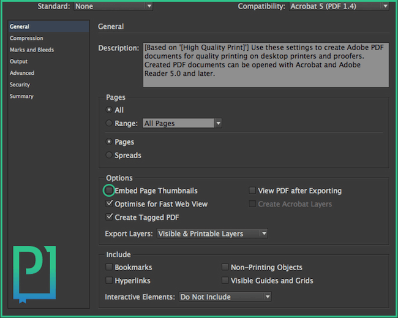Tick the Hyperlinks checkbox
This screenshot has height=318, width=398.
click(x=109, y=280)
